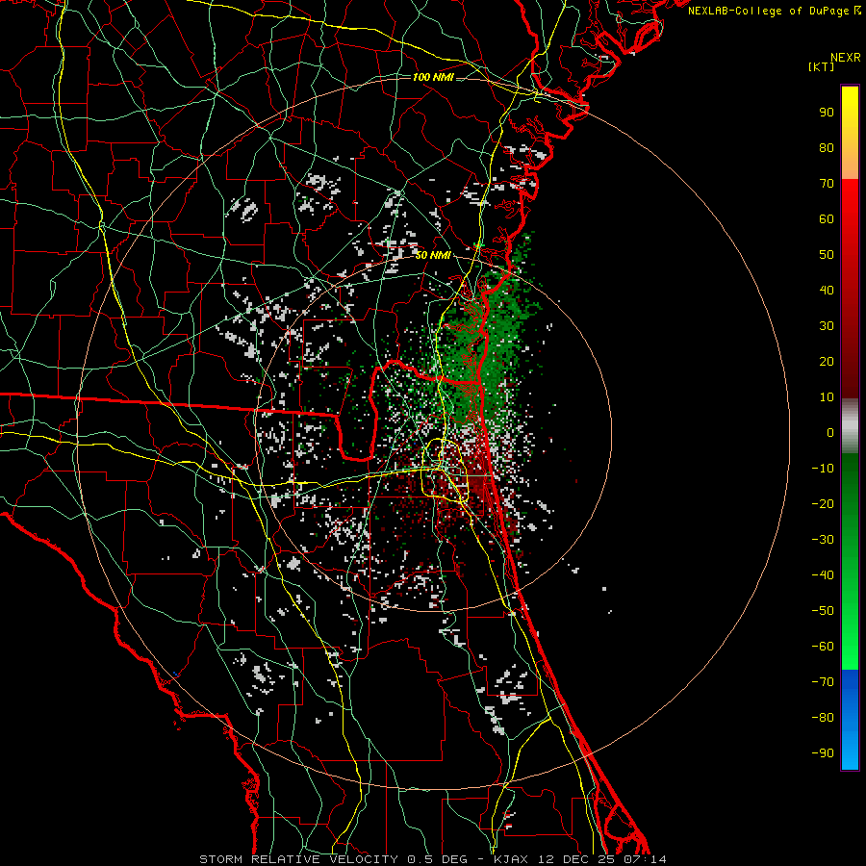Click the blue bottom segment of the color bar
866x866 pixels.
[850, 720]
